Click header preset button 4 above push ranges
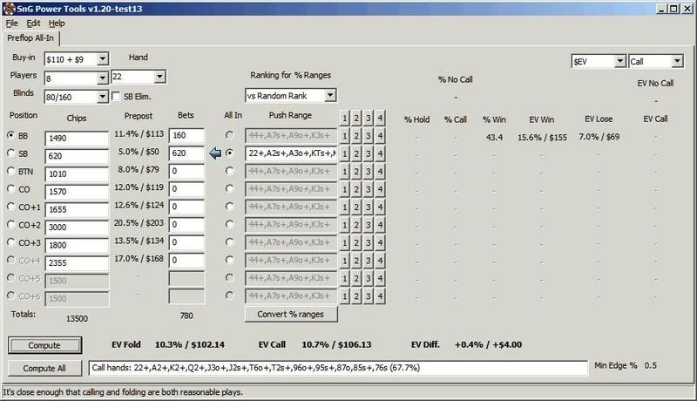This screenshot has height=401, width=697. 382,118
